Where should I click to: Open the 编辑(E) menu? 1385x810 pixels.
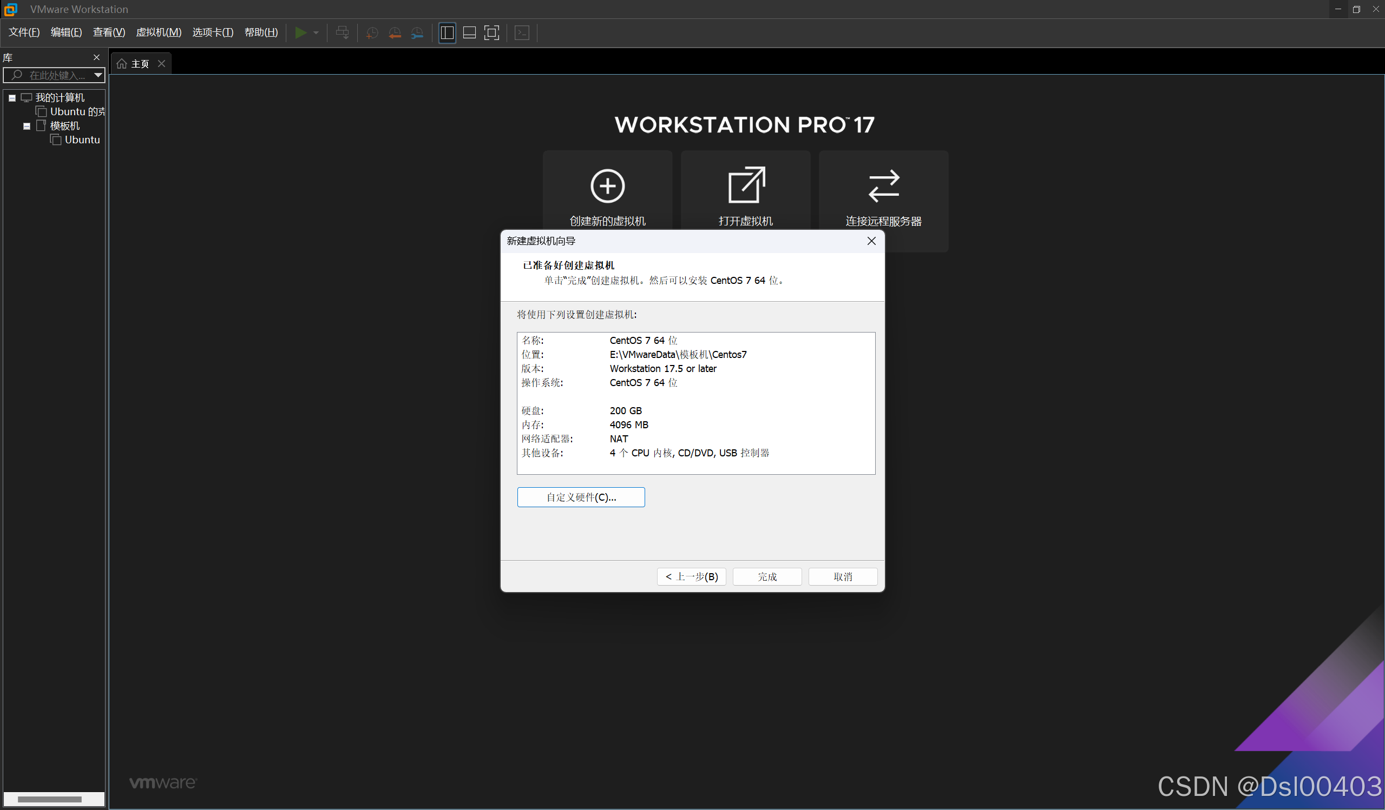(66, 32)
